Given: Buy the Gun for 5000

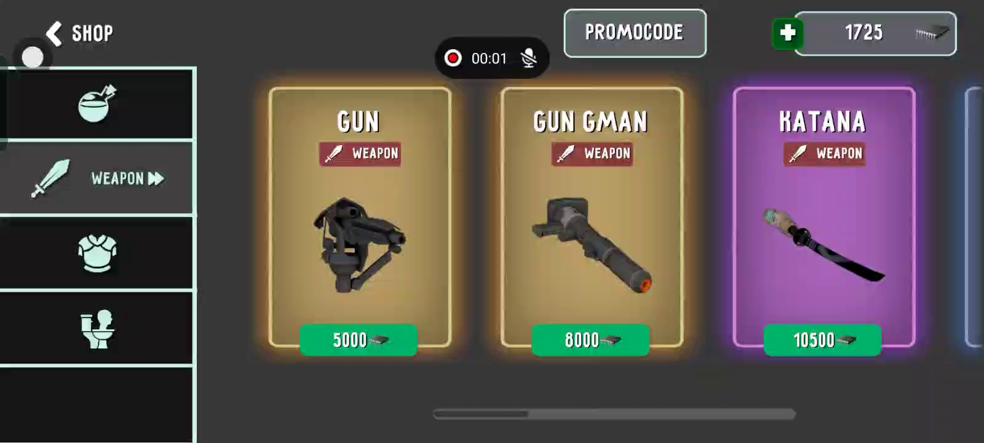Looking at the screenshot, I should pyautogui.click(x=359, y=340).
